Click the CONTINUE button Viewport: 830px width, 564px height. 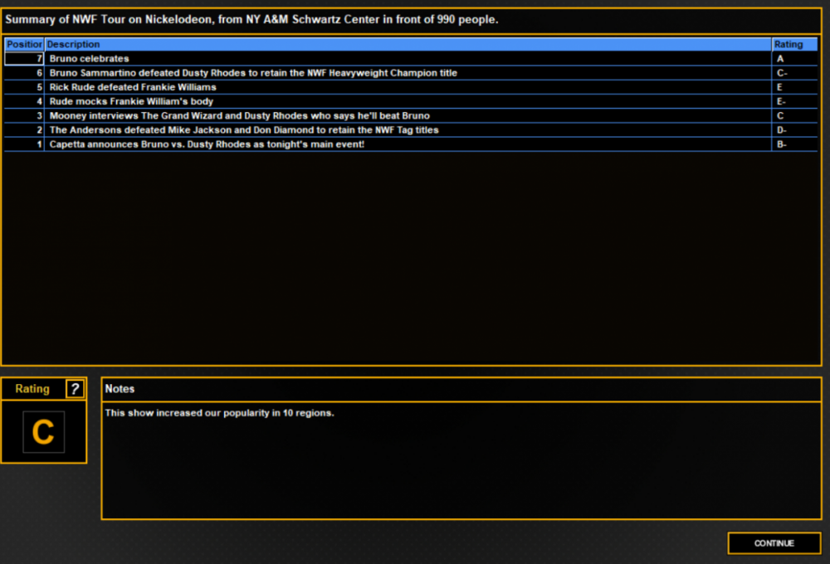(x=774, y=542)
